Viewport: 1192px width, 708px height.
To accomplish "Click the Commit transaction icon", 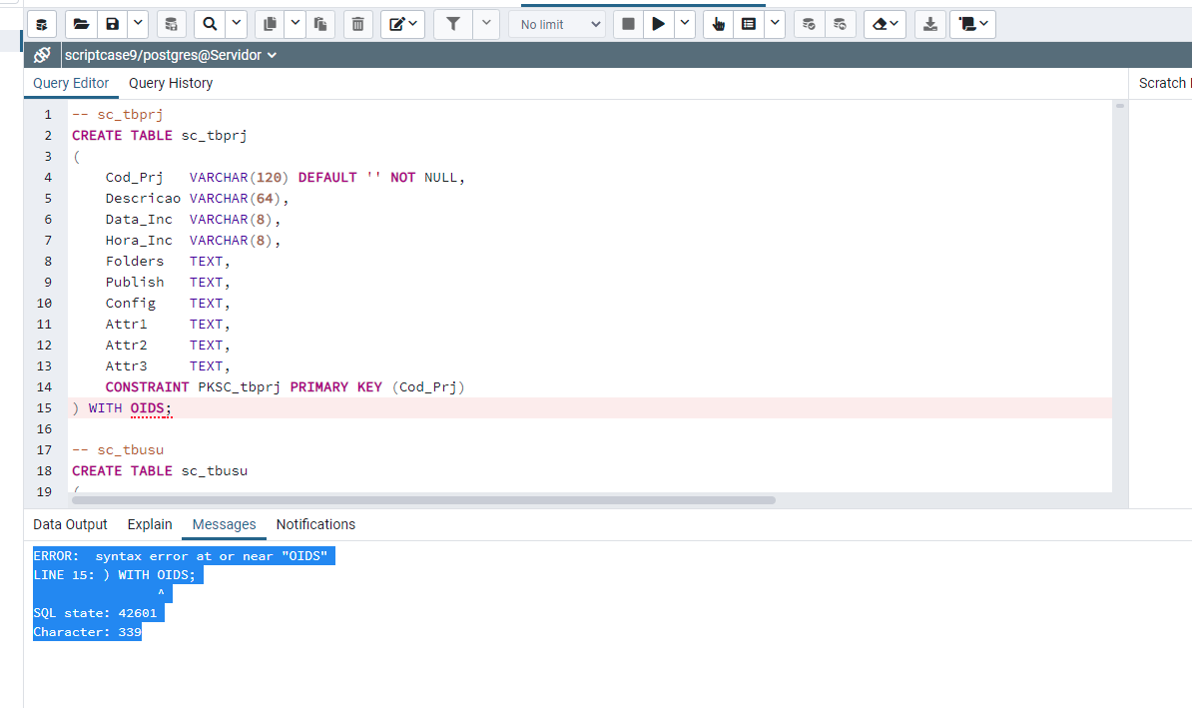I will (x=809, y=24).
